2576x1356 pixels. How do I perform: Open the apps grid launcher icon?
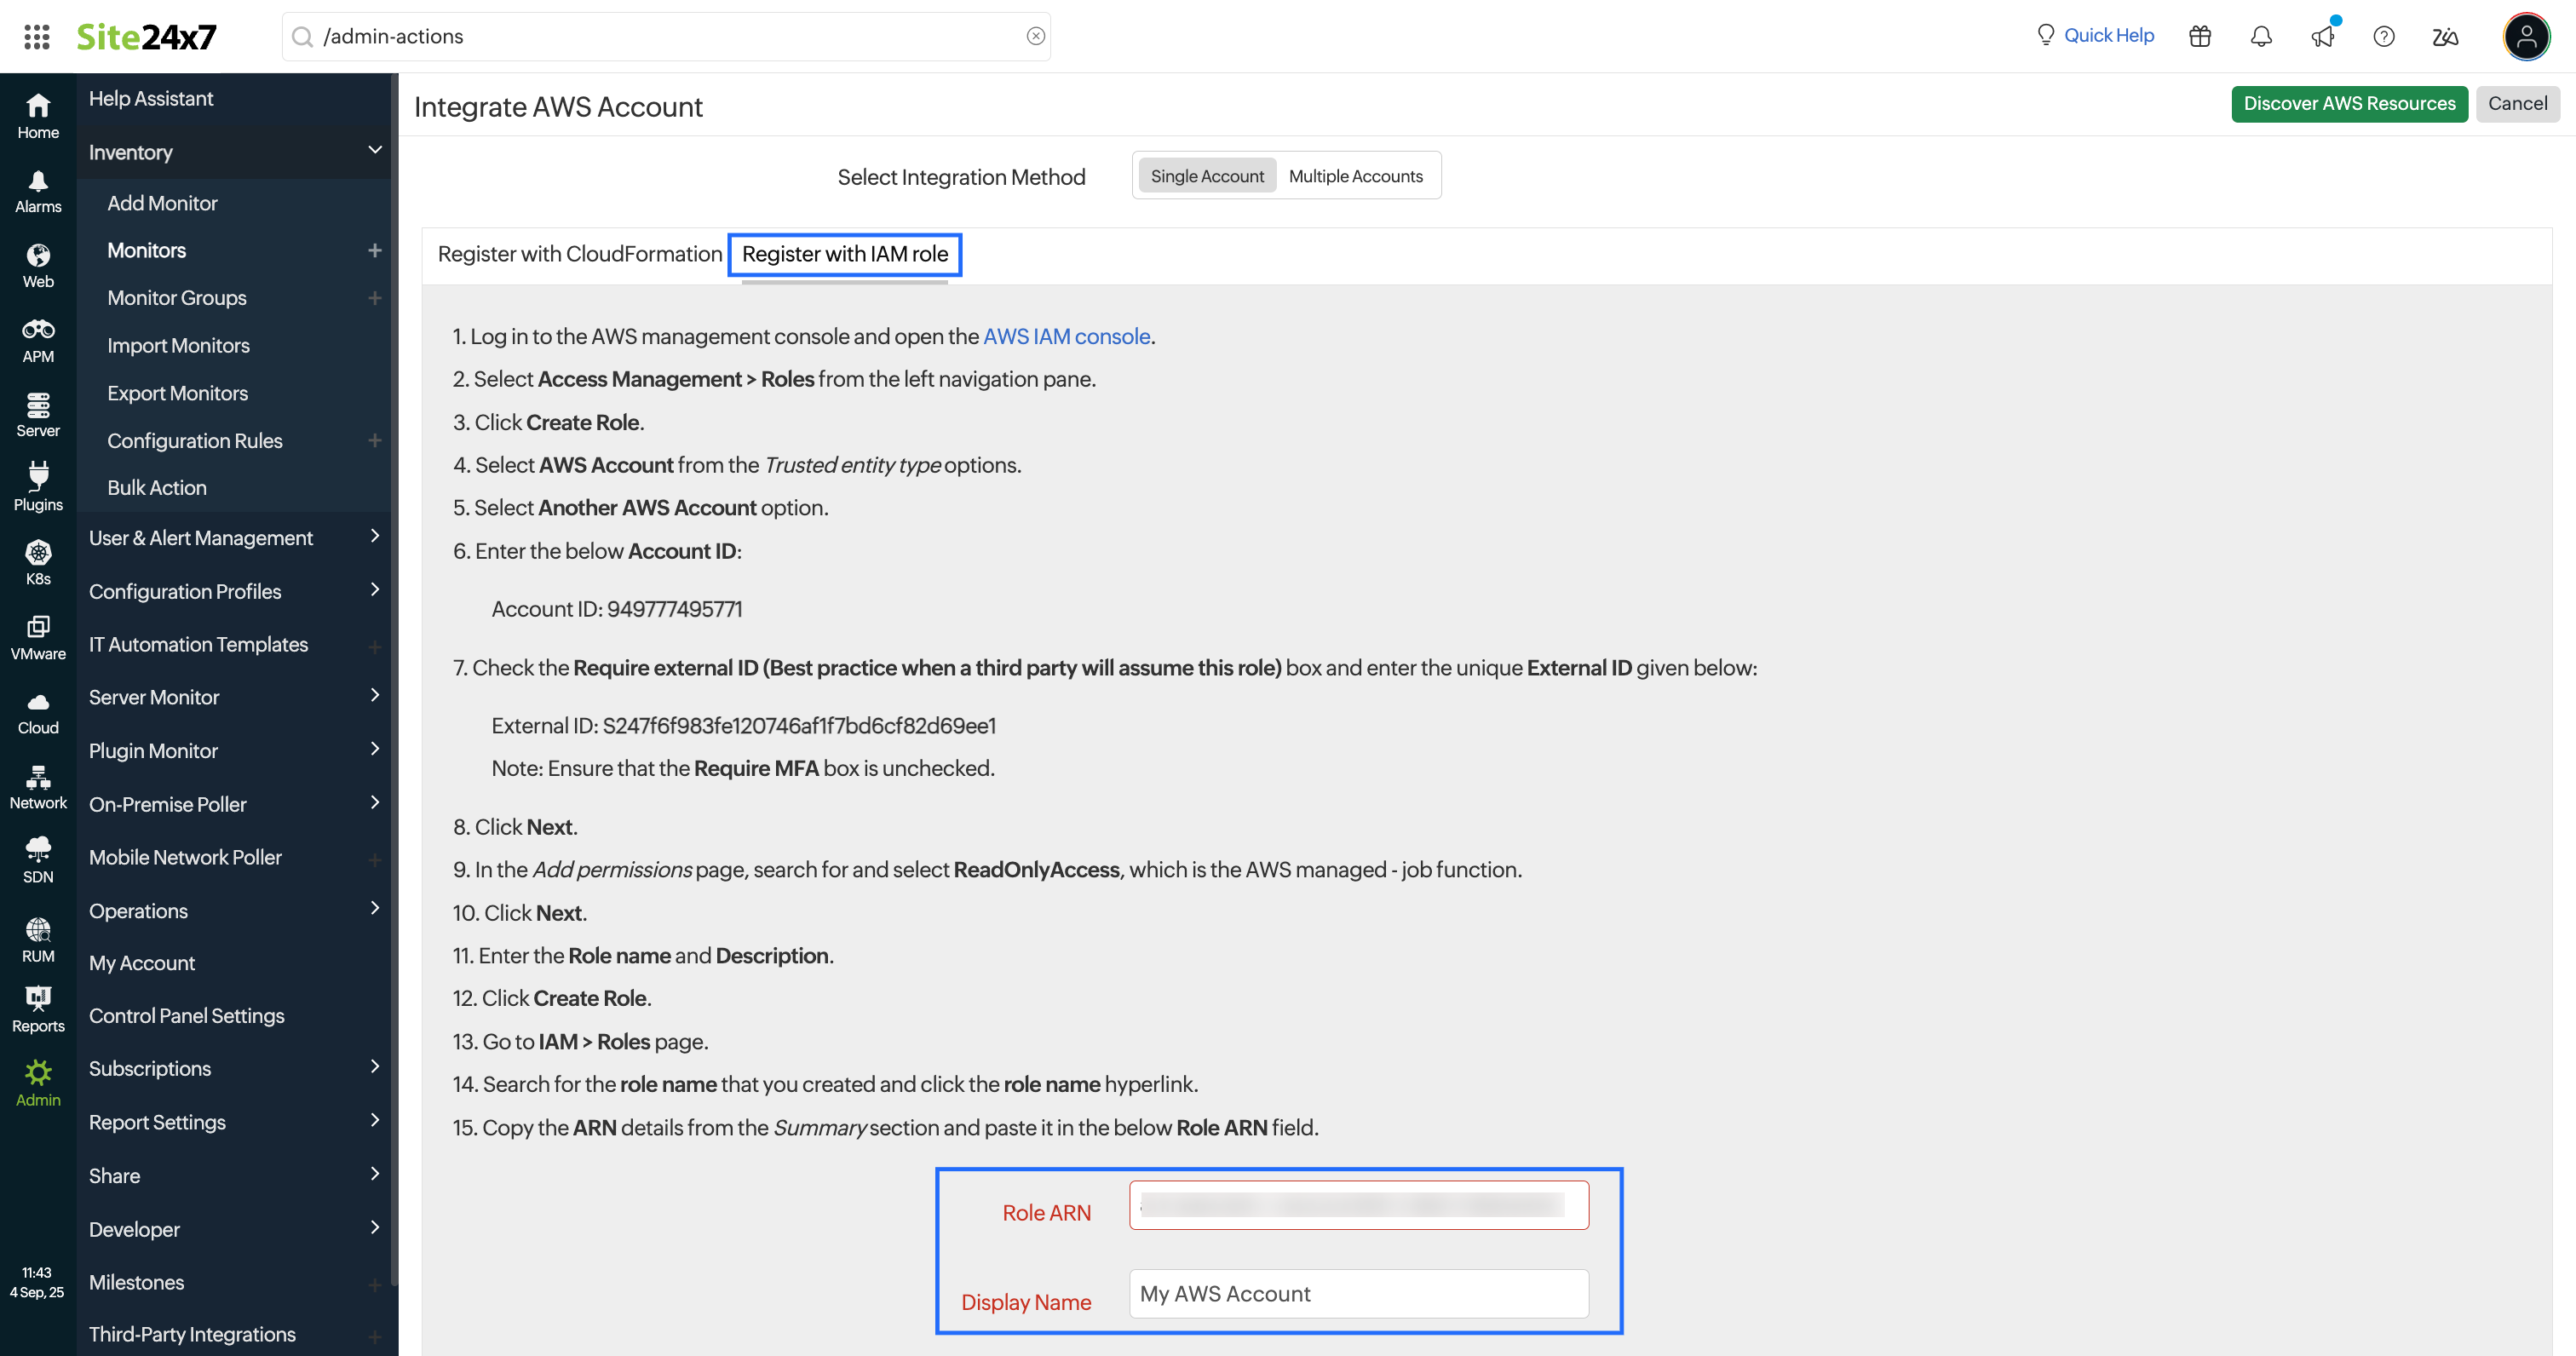36,36
